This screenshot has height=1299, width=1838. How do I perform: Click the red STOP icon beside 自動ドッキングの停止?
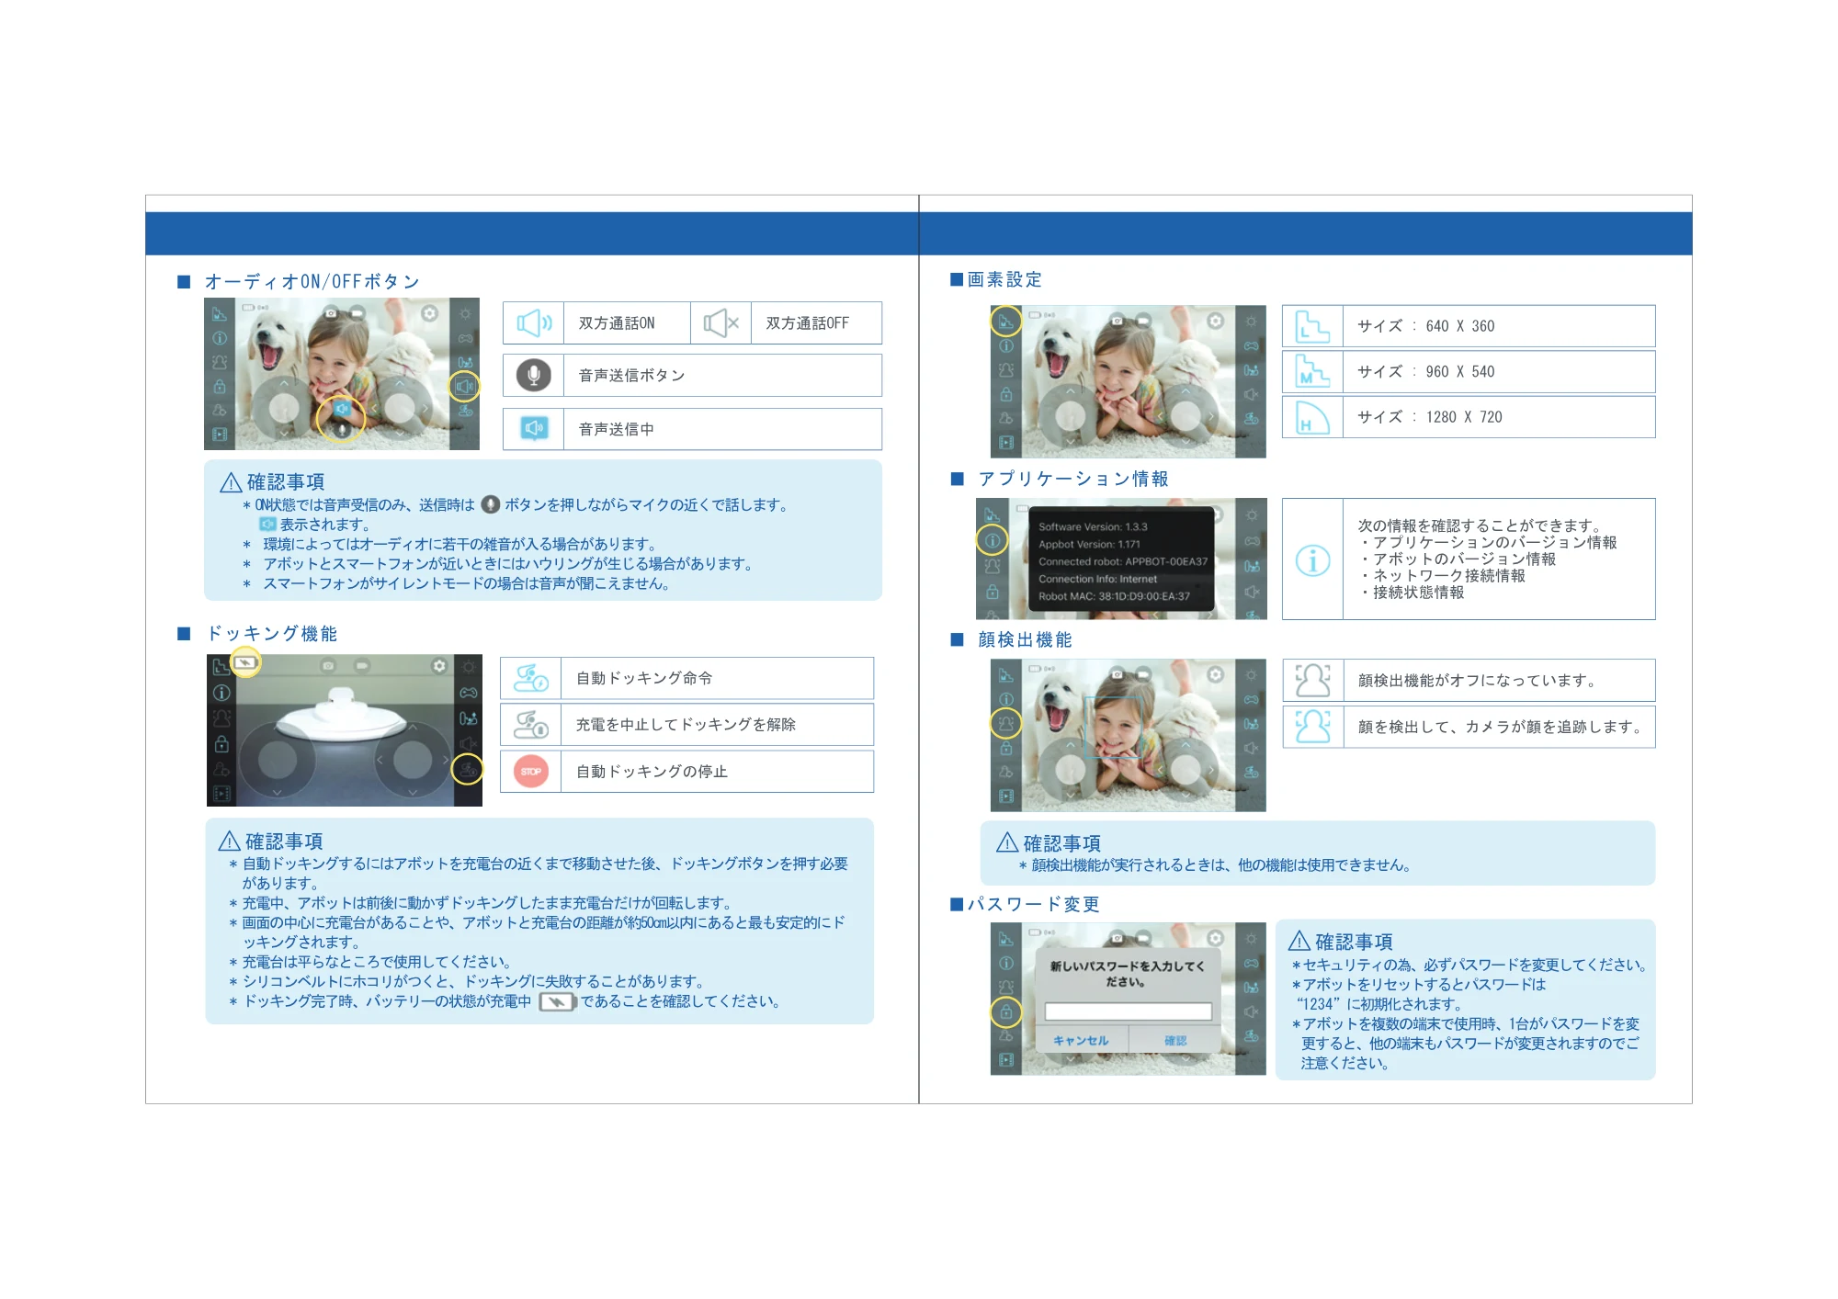coord(530,772)
